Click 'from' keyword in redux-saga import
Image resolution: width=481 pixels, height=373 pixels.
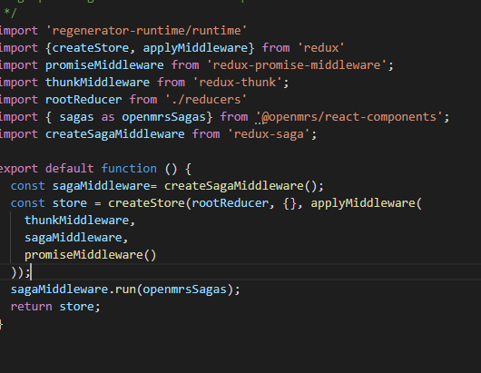206,134
